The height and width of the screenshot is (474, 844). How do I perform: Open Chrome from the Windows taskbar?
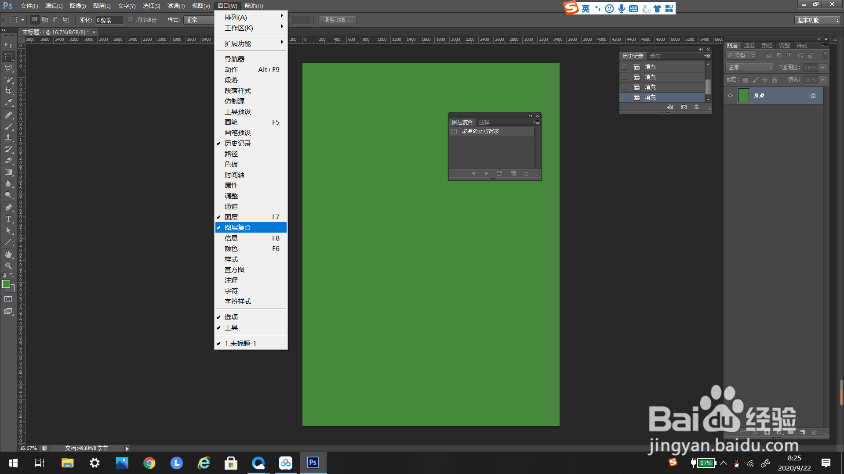tap(149, 463)
